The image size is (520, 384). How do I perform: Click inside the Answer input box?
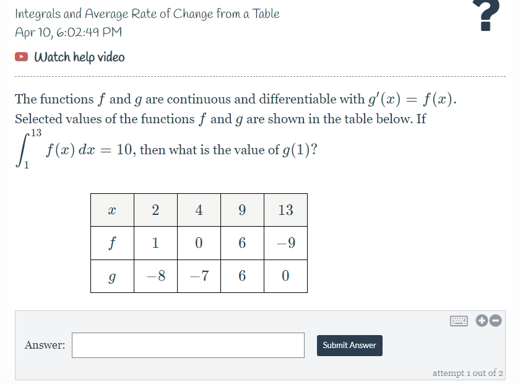(x=188, y=345)
